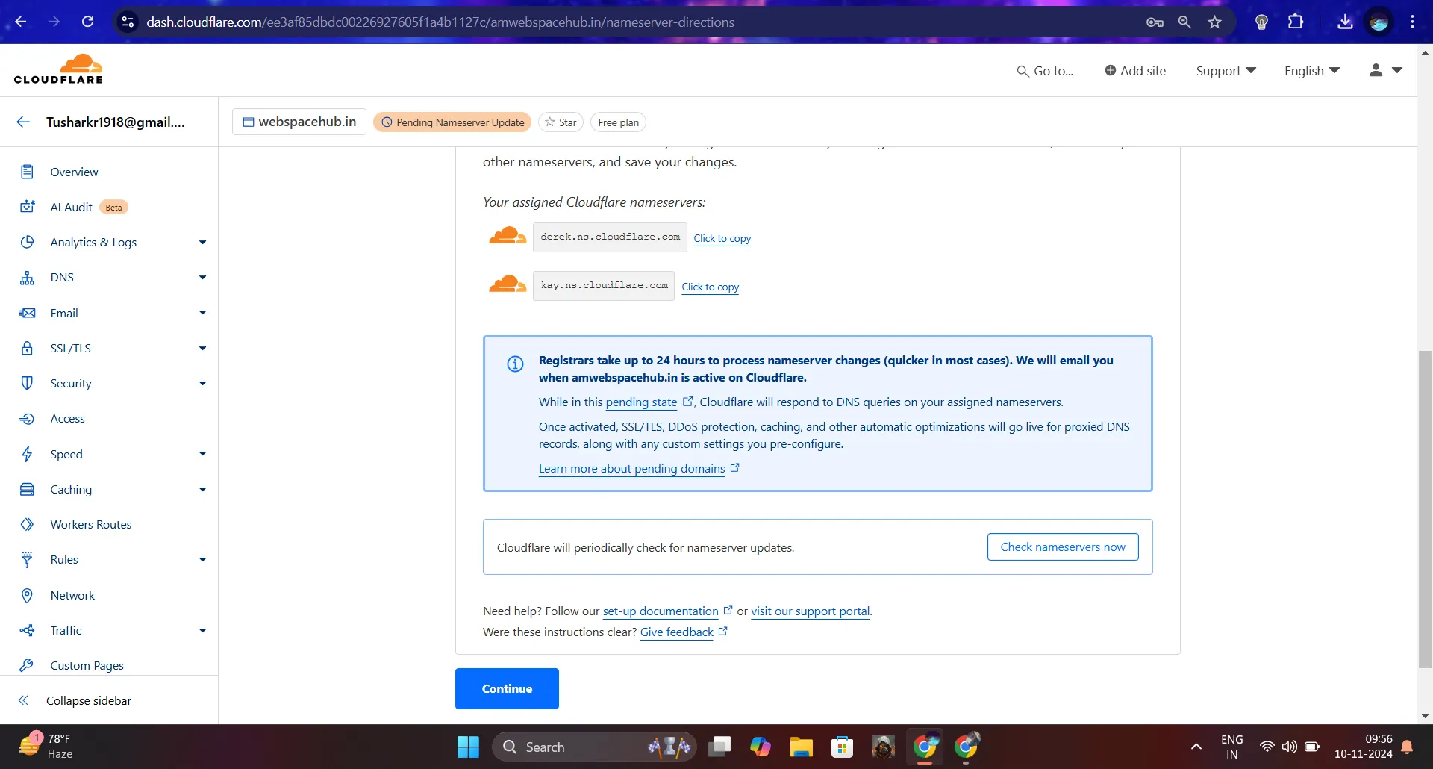Reload the page in the browser

tap(88, 22)
